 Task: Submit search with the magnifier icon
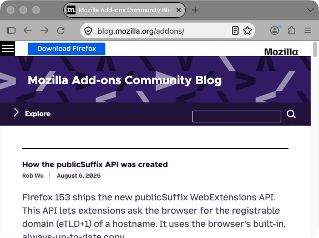(291, 114)
